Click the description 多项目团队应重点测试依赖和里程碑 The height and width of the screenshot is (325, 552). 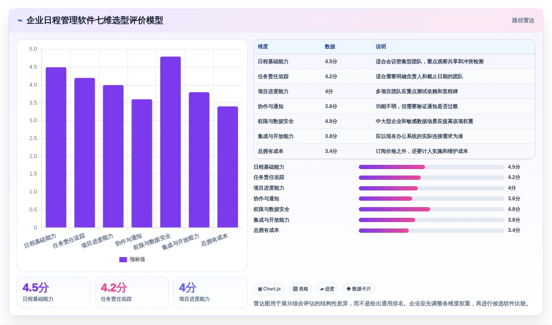point(417,91)
